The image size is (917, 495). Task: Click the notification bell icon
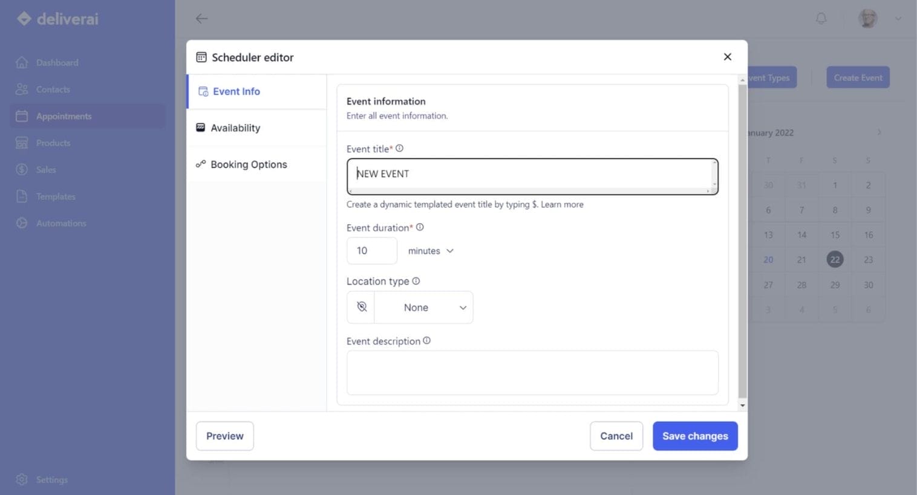pos(821,19)
